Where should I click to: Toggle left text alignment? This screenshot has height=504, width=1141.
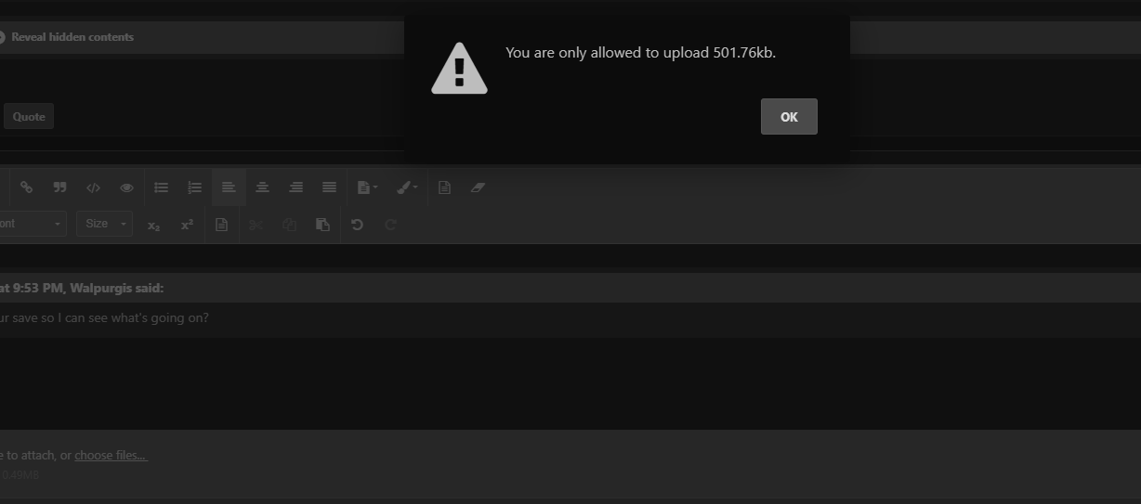(x=229, y=187)
